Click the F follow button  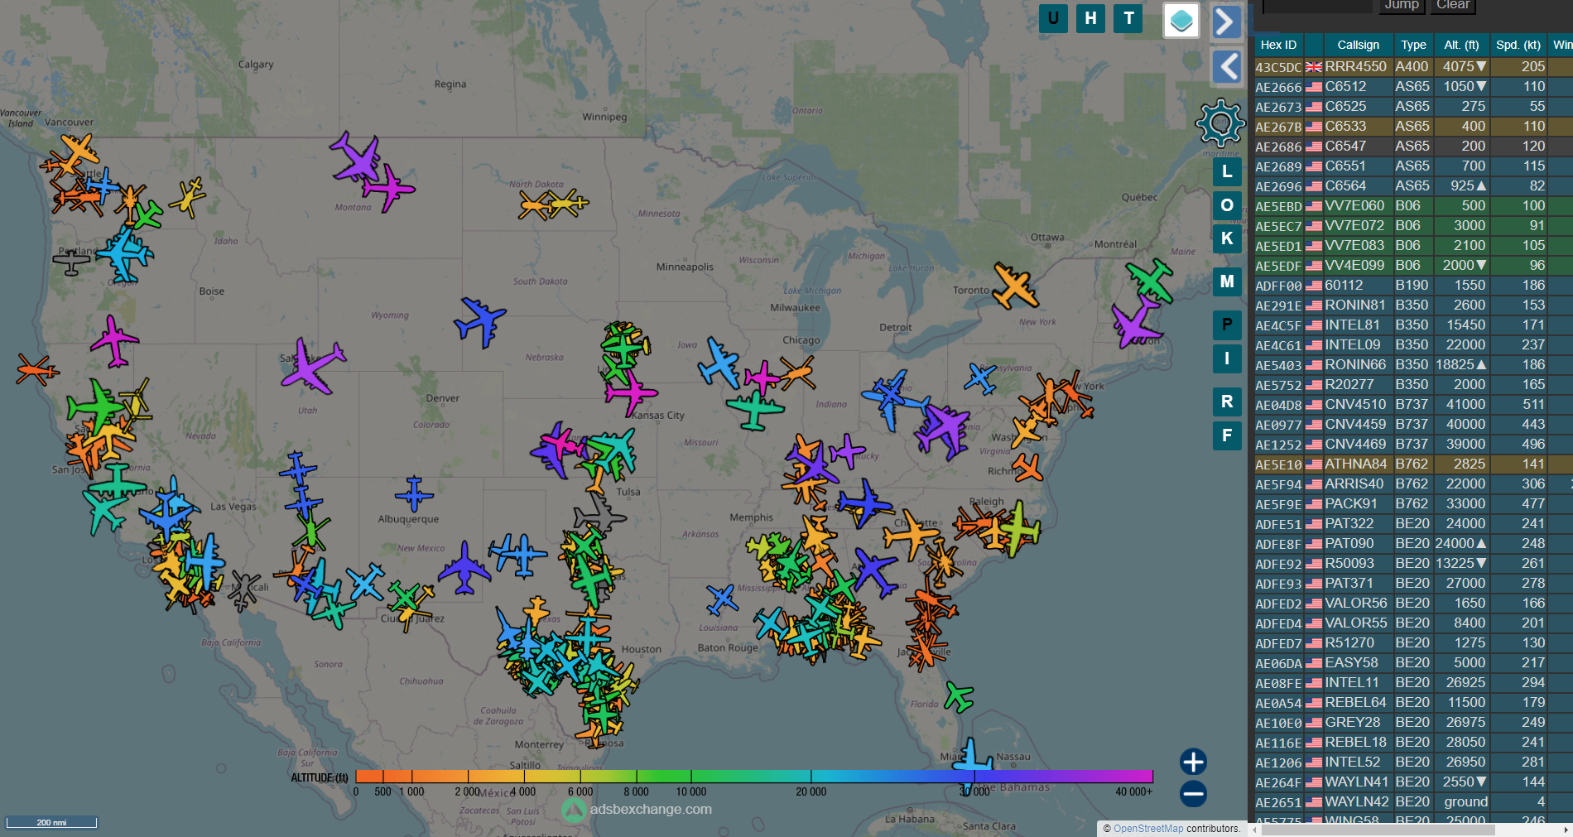(x=1227, y=435)
